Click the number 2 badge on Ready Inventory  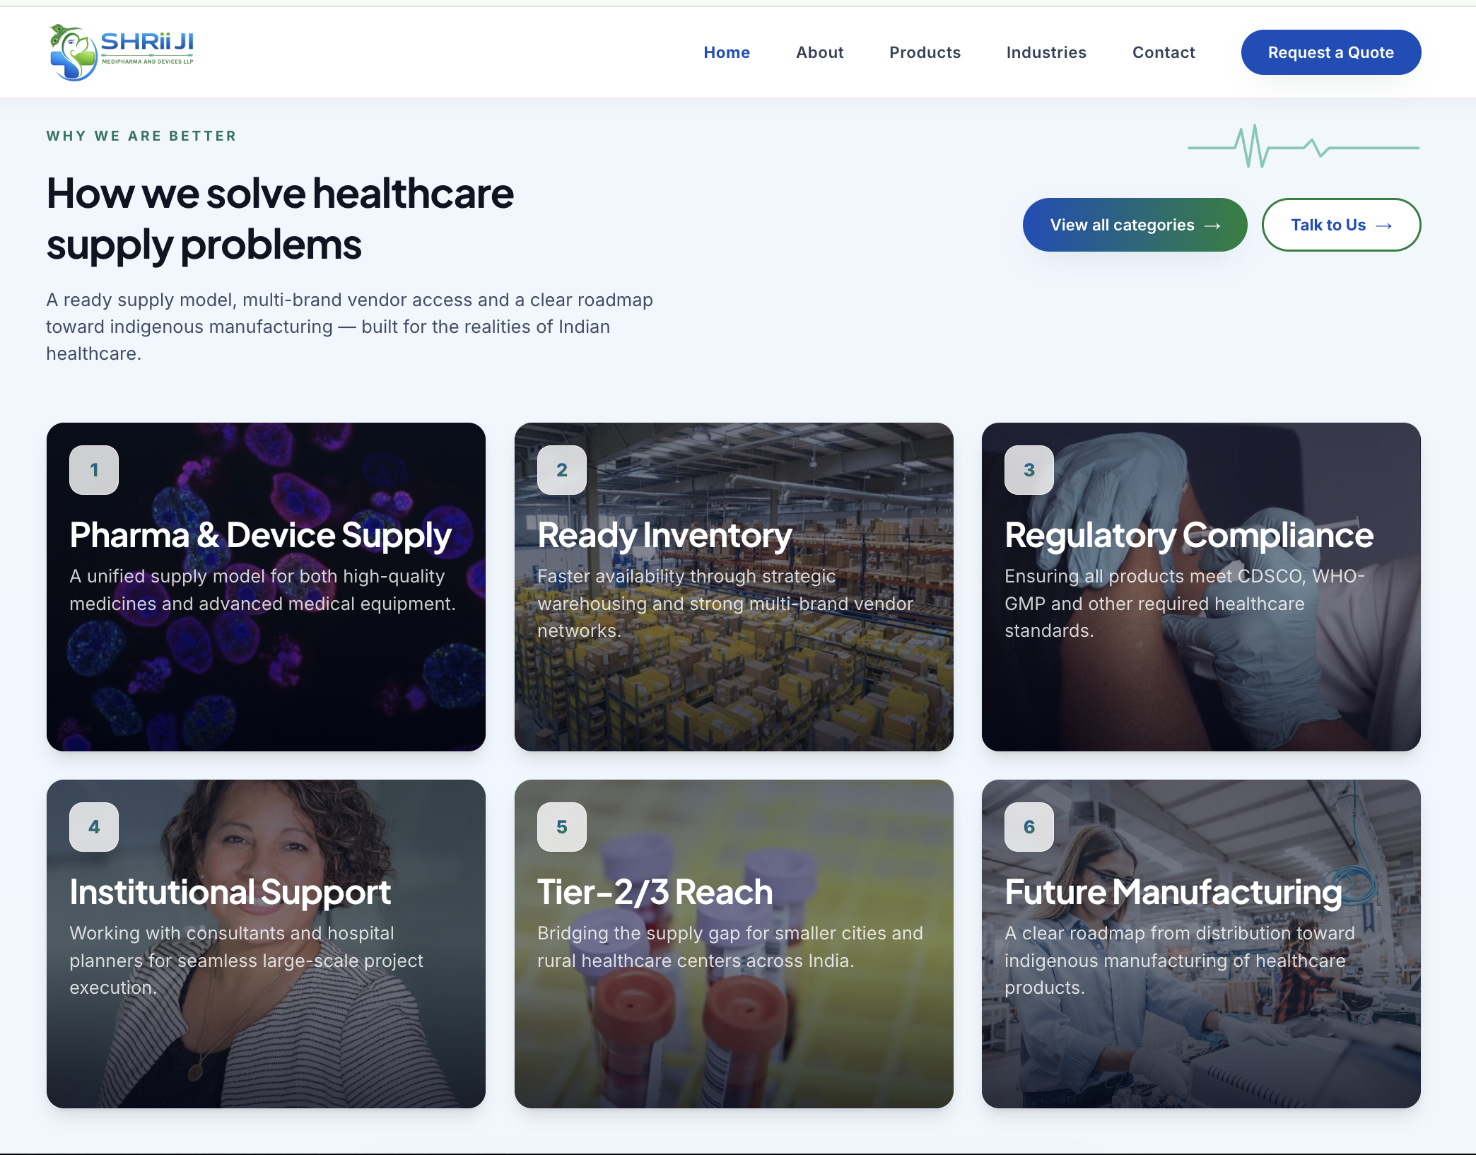tap(562, 470)
